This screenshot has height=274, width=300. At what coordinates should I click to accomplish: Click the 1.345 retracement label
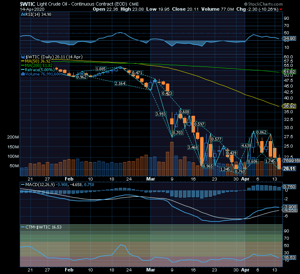pos(225,169)
